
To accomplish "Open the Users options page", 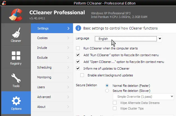I will pos(52,87).
